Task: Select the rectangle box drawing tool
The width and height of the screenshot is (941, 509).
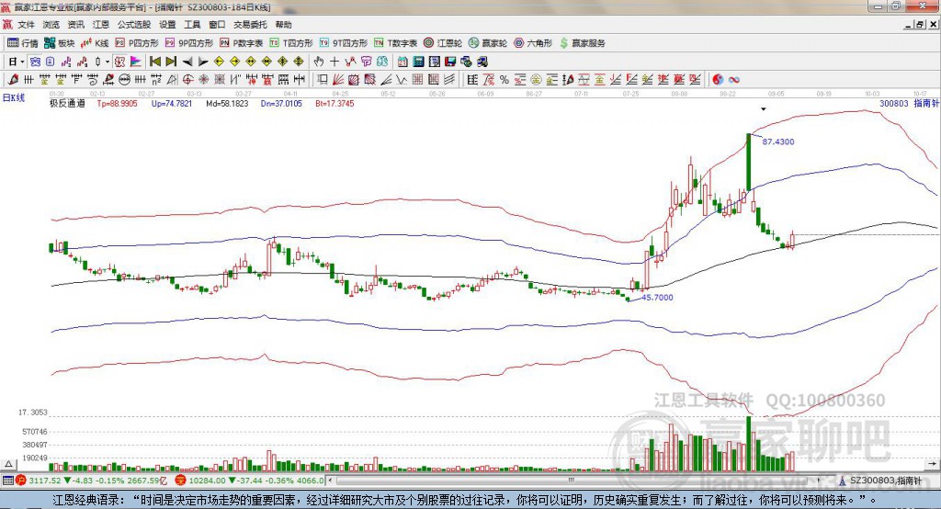Action: pos(323,79)
